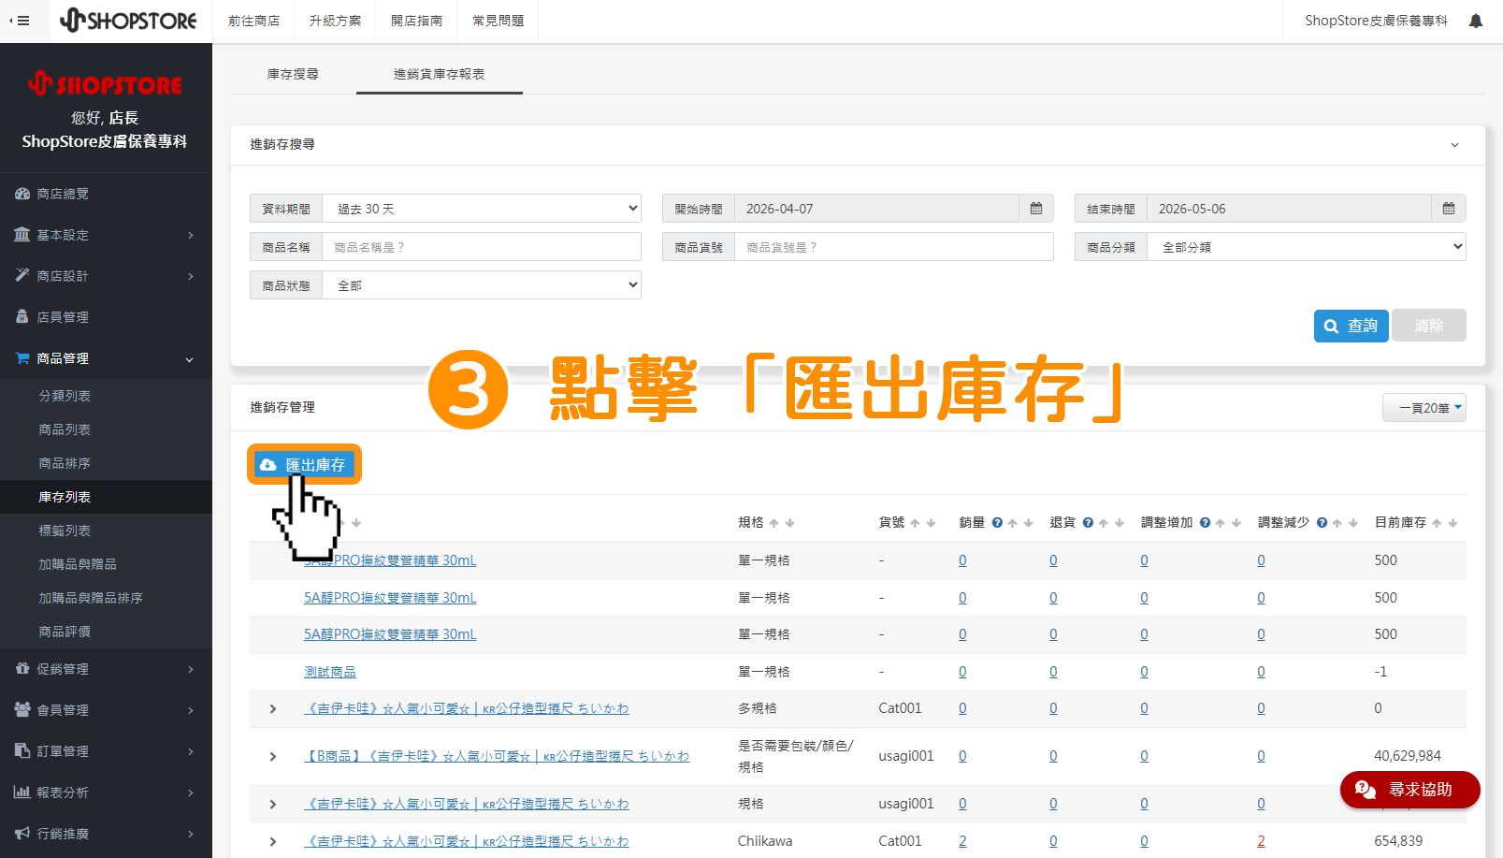Click the 調整增加 help question icon
The width and height of the screenshot is (1503, 858).
1205,523
